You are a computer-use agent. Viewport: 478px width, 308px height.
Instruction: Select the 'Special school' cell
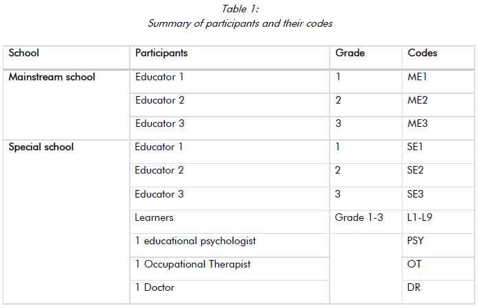coord(41,147)
